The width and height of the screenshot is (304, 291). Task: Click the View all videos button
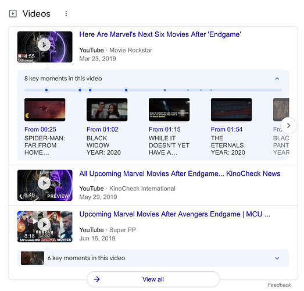[x=153, y=279]
